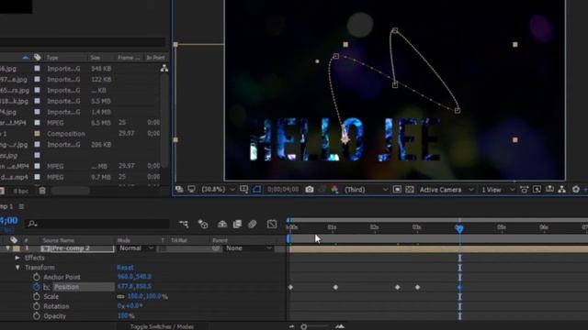Screen dimensions: 588x330
Task: Click the timeline current timecode display
Action: click(8, 220)
